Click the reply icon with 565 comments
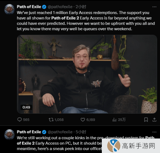The width and height of the screenshot is (160, 153). coord(19,120)
